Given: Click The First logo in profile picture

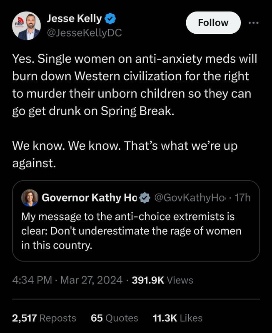Looking at the screenshot, I should (19, 22).
